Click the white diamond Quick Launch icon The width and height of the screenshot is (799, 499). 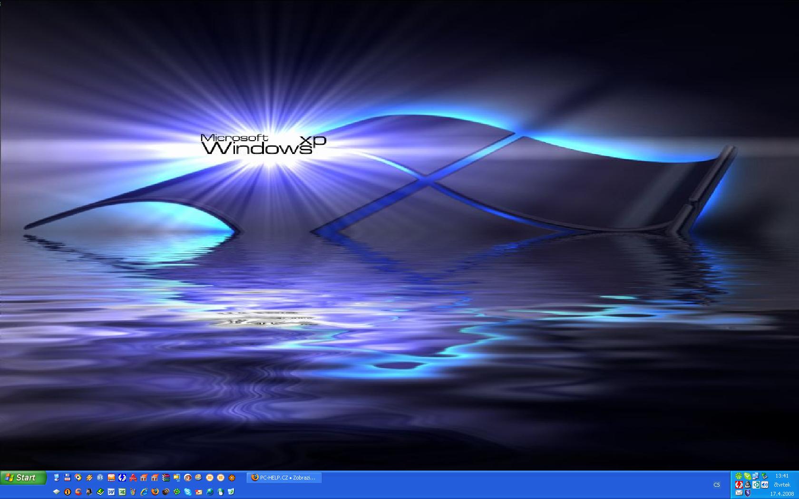(x=57, y=492)
